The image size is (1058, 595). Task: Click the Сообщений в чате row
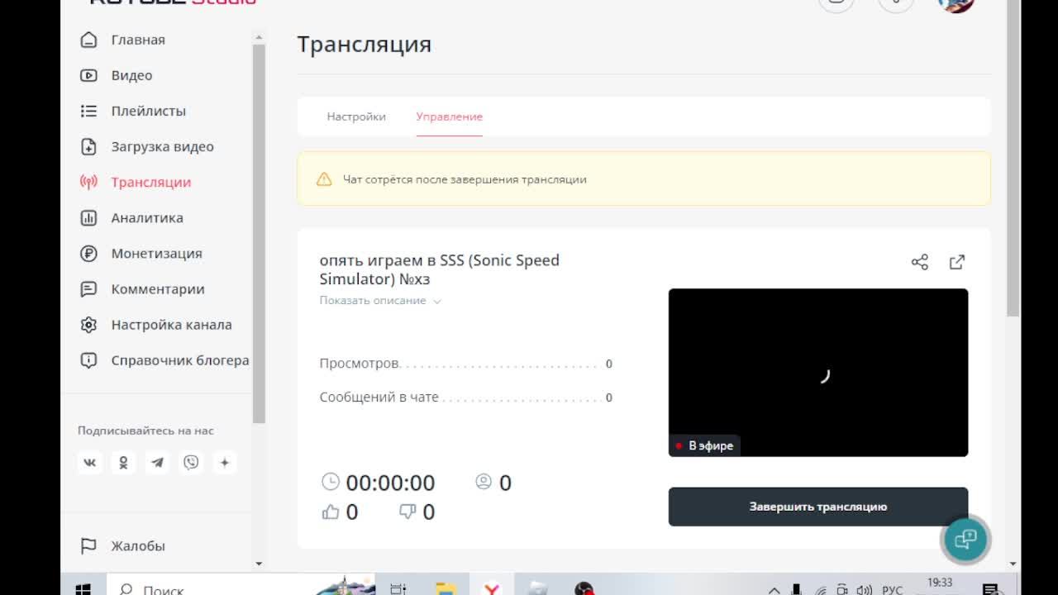point(466,397)
